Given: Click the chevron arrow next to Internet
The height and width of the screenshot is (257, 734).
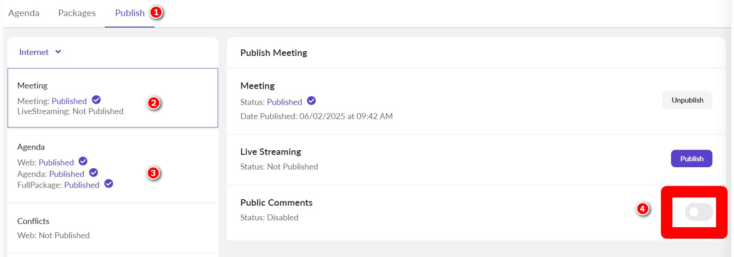Looking at the screenshot, I should point(58,52).
